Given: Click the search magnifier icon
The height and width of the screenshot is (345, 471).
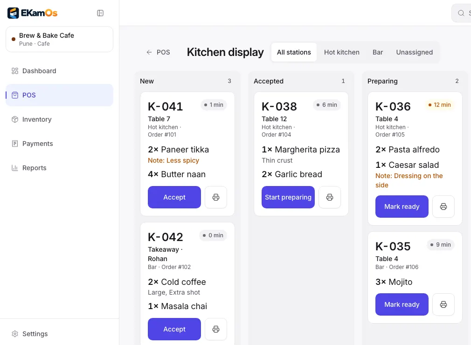Looking at the screenshot, I should pyautogui.click(x=461, y=13).
